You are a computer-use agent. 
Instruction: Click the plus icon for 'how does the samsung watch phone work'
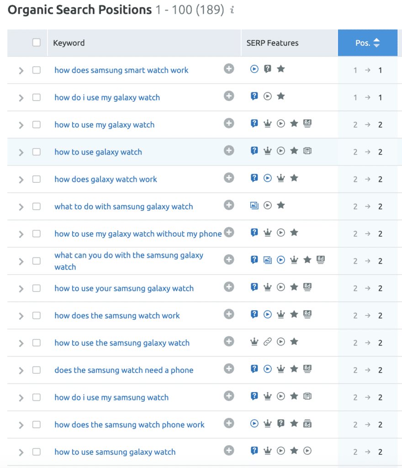pos(229,423)
